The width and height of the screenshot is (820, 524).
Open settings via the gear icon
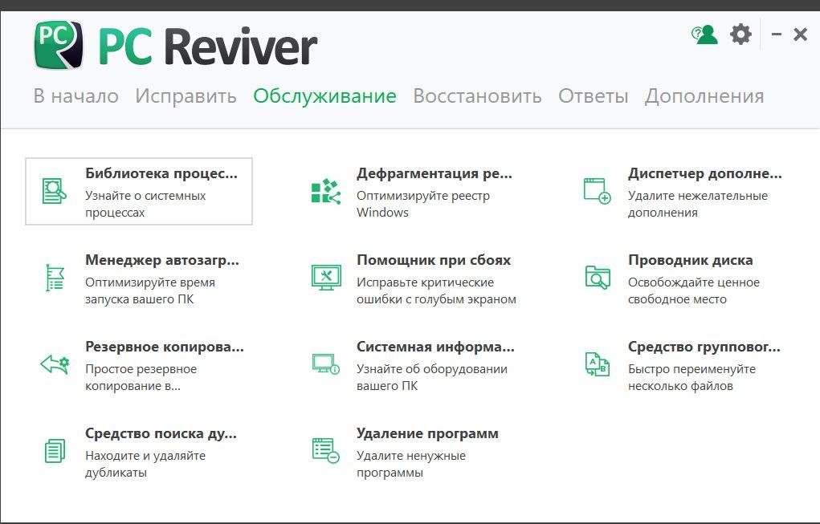[x=740, y=35]
